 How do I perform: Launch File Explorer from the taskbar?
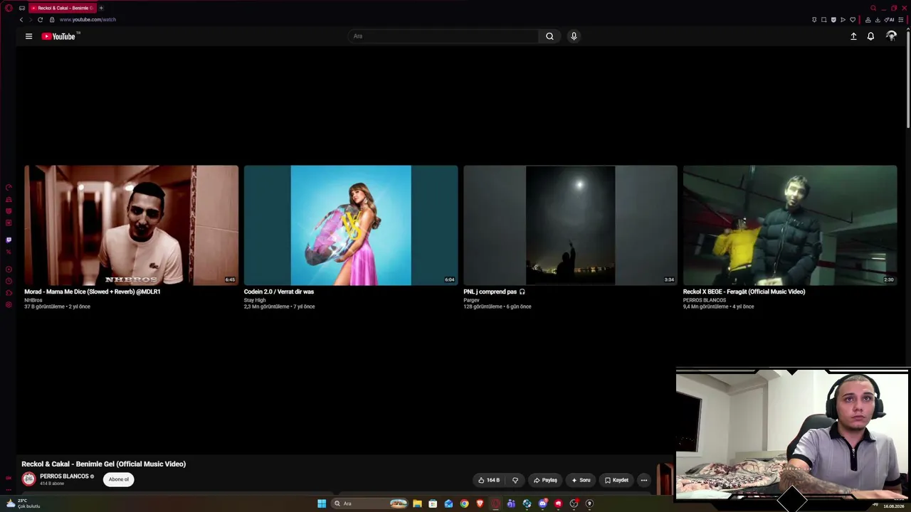pos(417,503)
